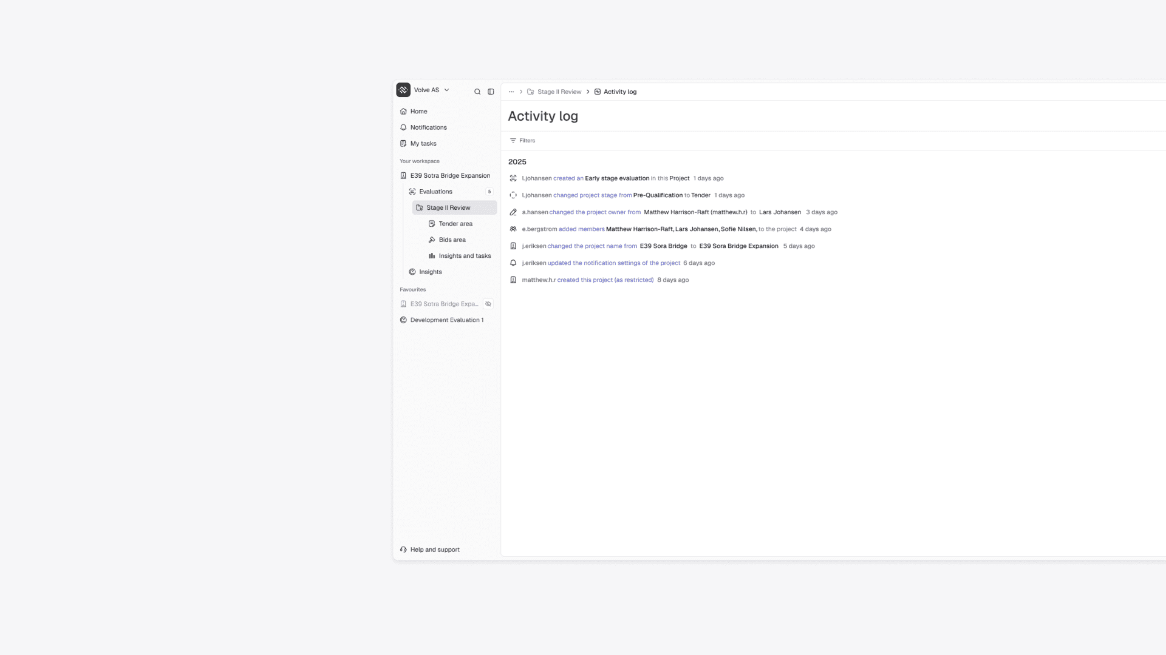Toggle the hidden-eye icon on favourite project
This screenshot has height=655, width=1166.
(x=488, y=304)
